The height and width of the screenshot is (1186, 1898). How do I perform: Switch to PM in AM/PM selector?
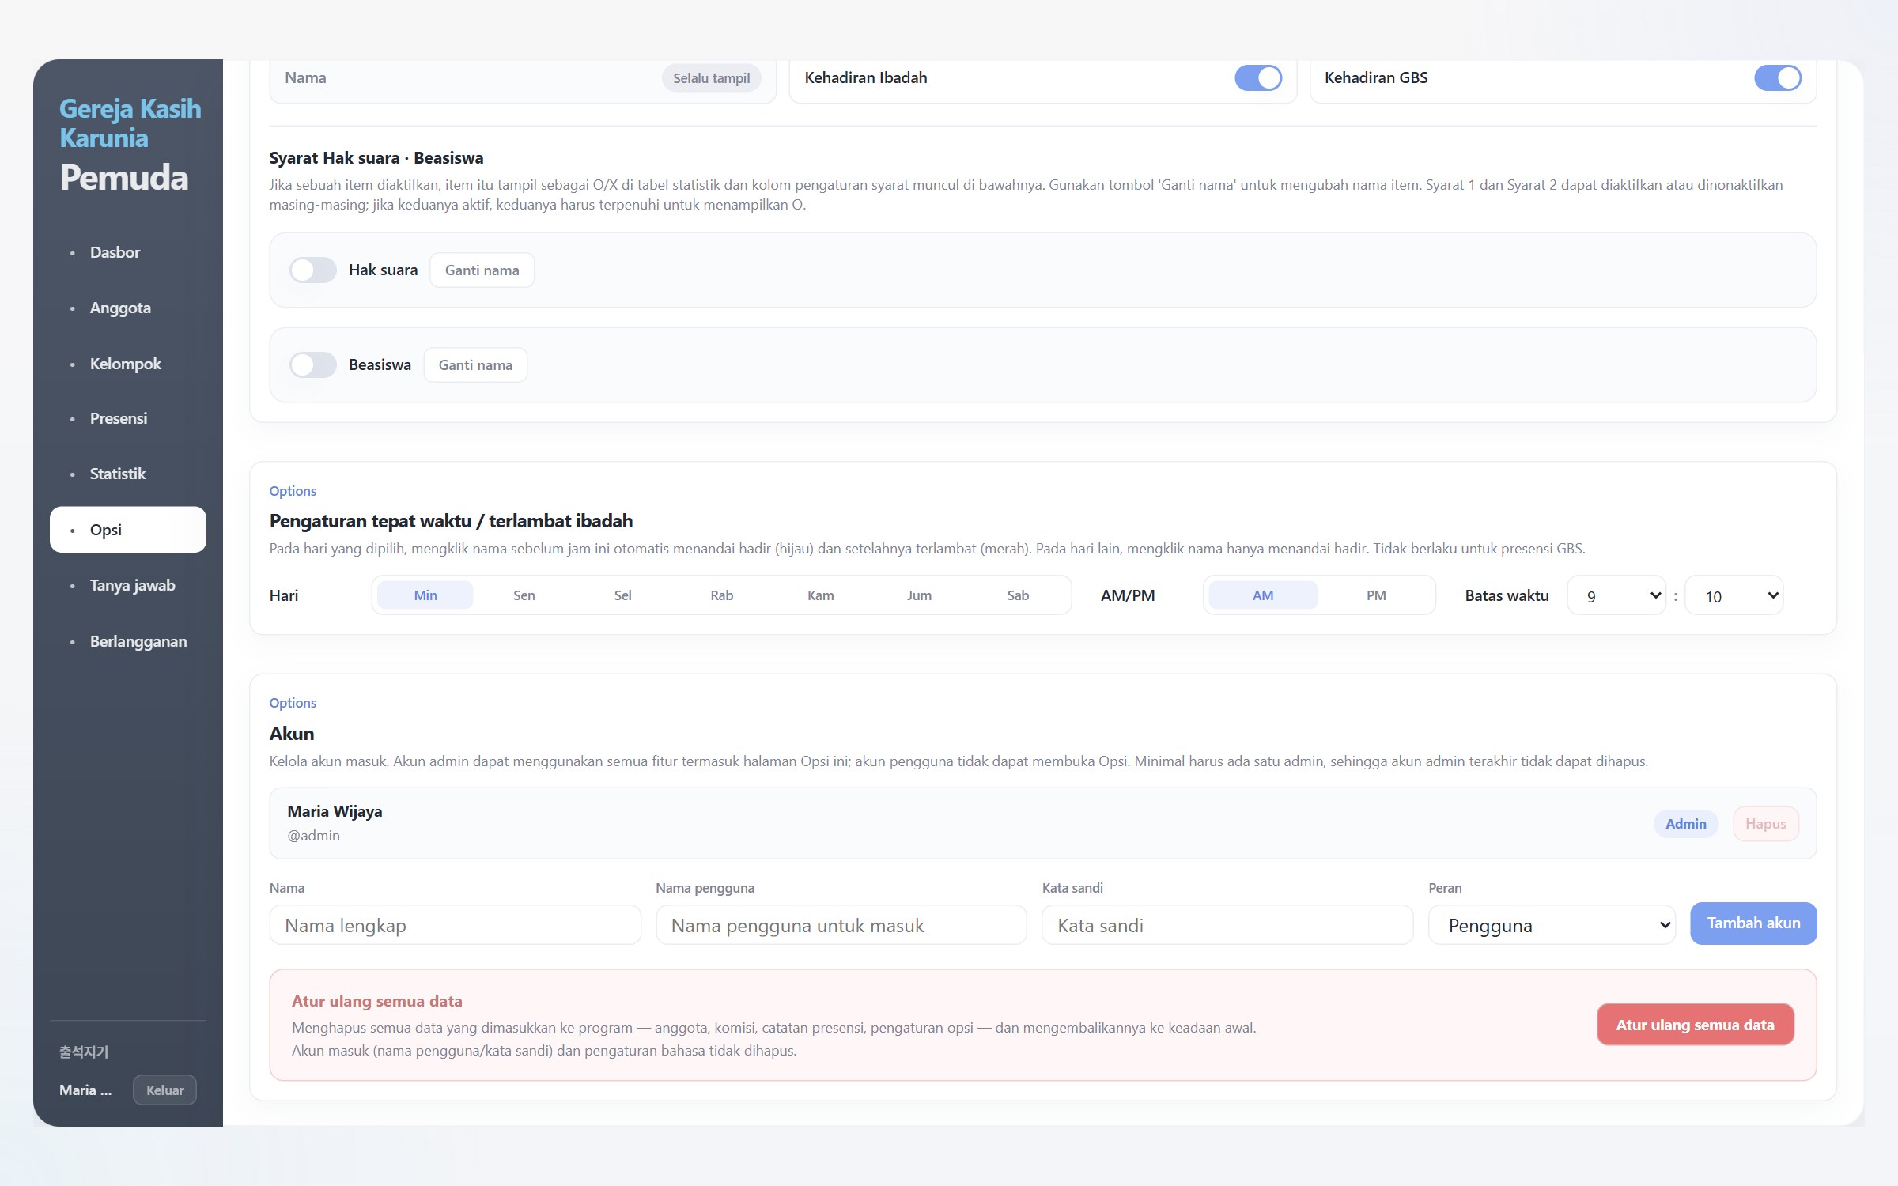(1376, 595)
